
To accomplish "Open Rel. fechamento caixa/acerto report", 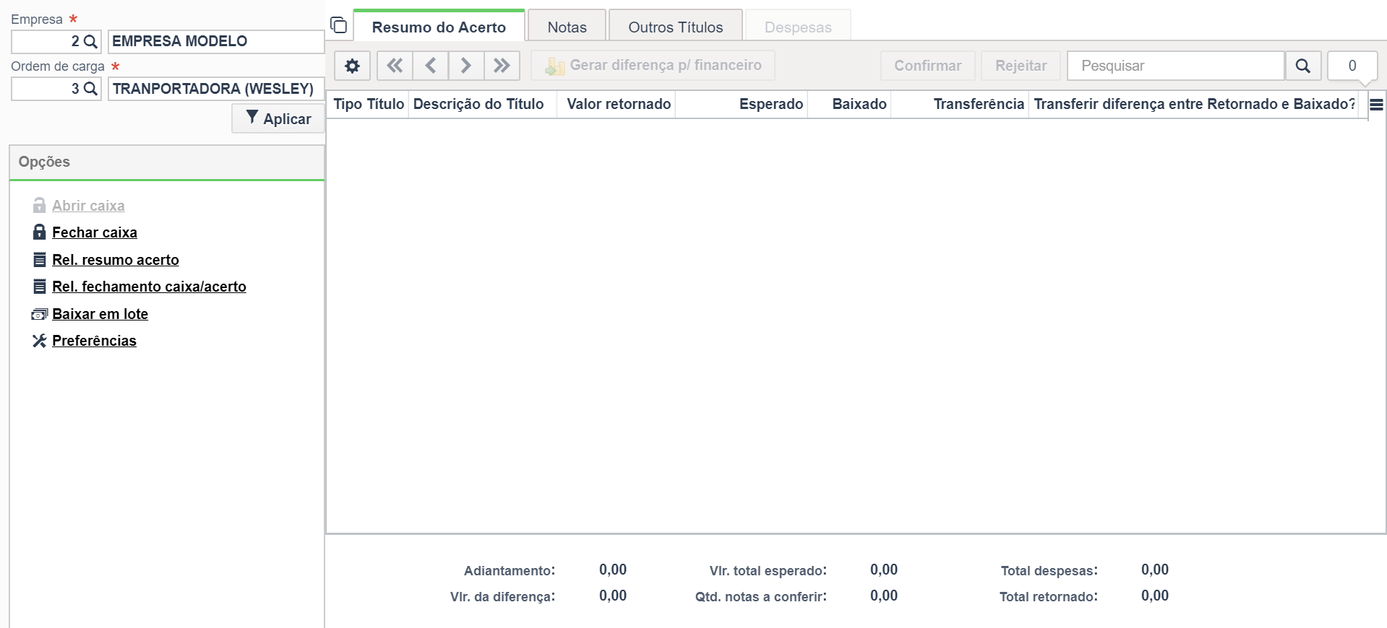I will pos(149,287).
